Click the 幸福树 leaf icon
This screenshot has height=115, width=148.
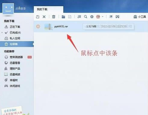(6, 80)
